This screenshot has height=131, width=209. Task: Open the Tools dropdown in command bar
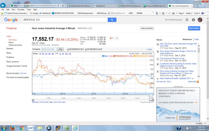[197, 13]
